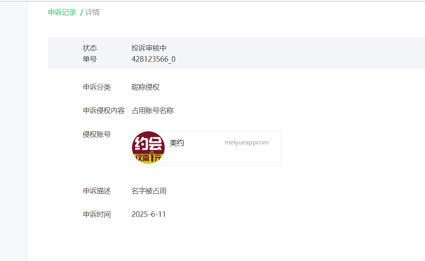Click the 申诉时间 label
The image size is (425, 261).
click(97, 214)
